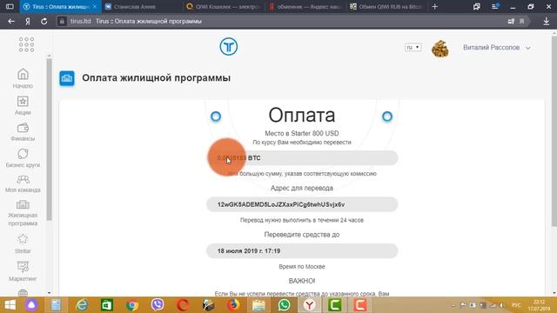Open Google Chrome from taskbar
Screen dimensions: 557x313
[132, 305]
